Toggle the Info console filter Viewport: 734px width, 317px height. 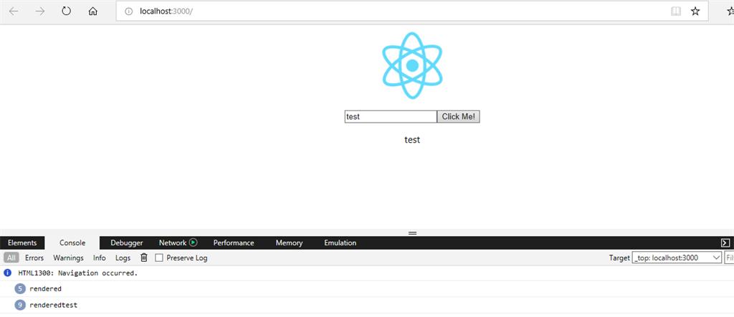[x=99, y=258]
